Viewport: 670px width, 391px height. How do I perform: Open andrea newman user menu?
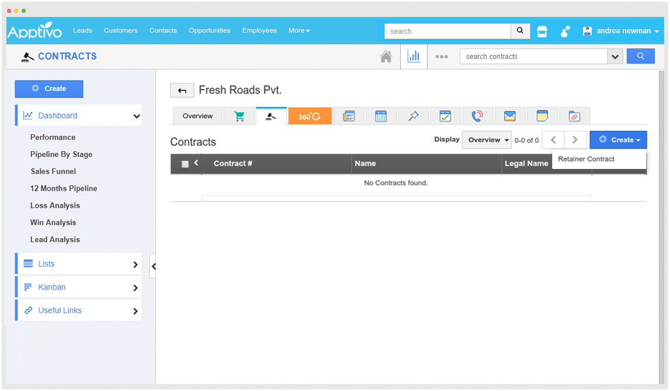(622, 31)
